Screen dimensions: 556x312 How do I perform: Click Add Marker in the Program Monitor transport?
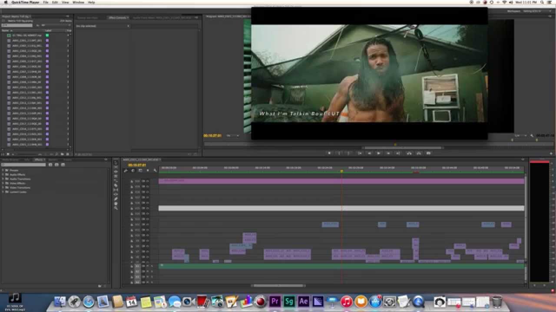pyautogui.click(x=329, y=153)
